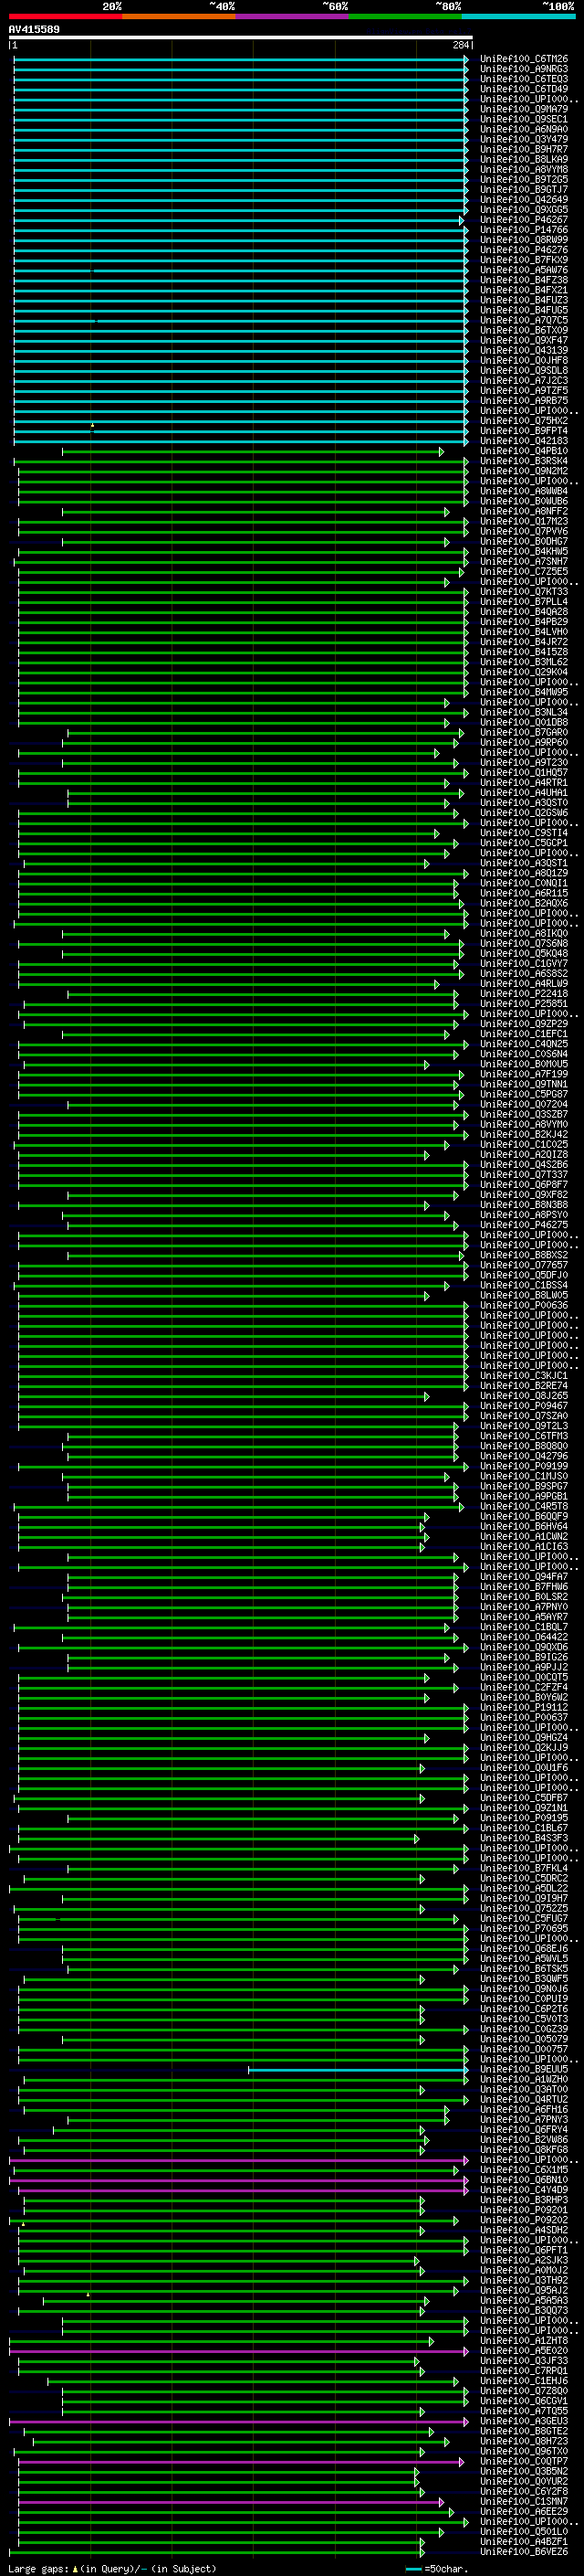
Task: Click label UniRef100_Q42649
Action: [x=524, y=199]
